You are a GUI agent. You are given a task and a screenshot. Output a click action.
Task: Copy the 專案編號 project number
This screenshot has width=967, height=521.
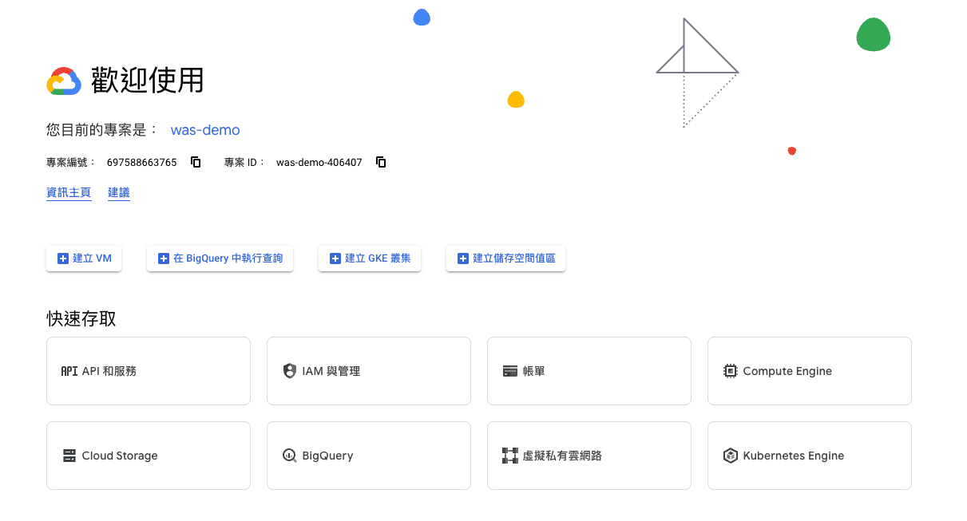196,162
